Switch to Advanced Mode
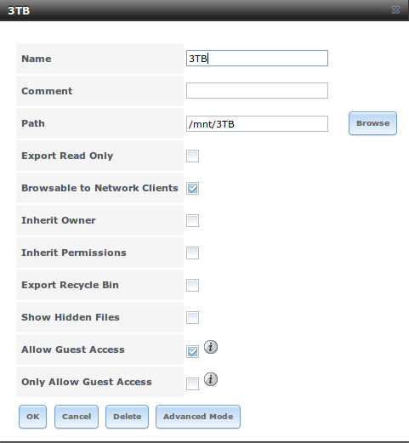 point(198,417)
